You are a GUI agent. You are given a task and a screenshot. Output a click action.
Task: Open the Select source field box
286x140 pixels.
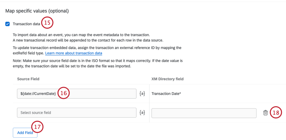[76, 113]
